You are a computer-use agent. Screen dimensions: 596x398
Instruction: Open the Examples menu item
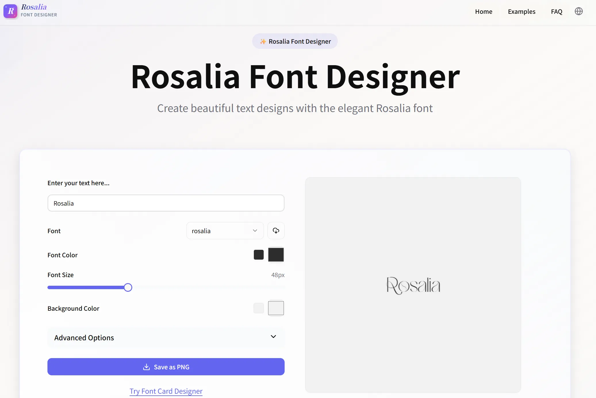[x=522, y=11]
